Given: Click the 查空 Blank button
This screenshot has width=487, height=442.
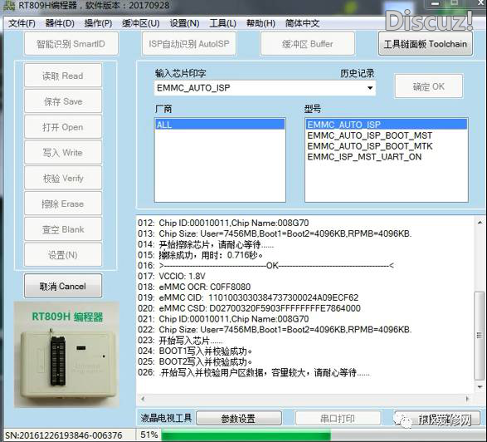Looking at the screenshot, I should (x=63, y=229).
